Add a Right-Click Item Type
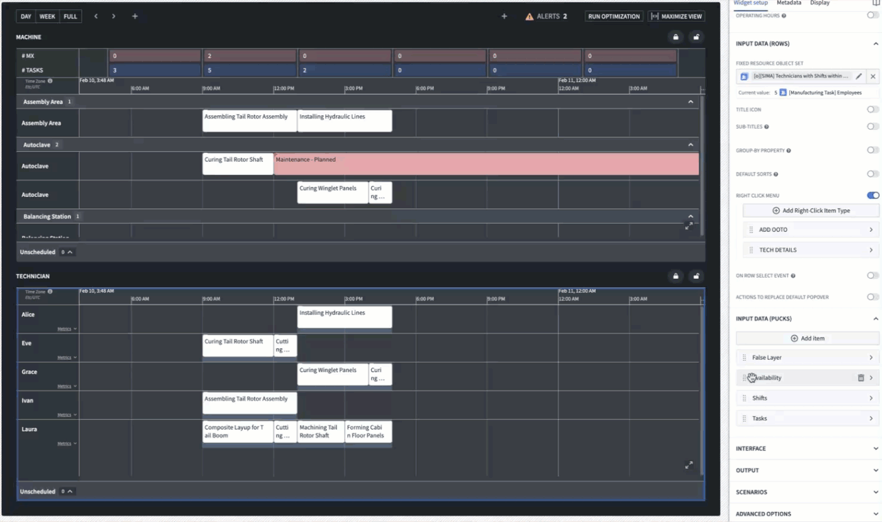 (x=811, y=211)
